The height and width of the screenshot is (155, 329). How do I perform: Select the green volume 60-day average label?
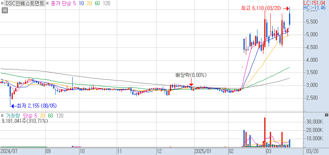(x=50, y=116)
